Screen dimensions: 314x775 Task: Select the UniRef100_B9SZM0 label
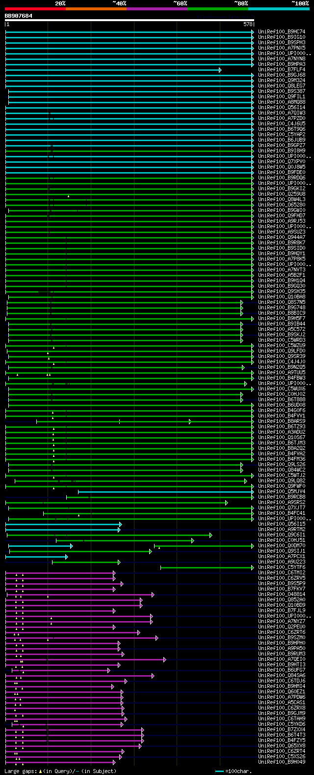[x=282, y=638]
